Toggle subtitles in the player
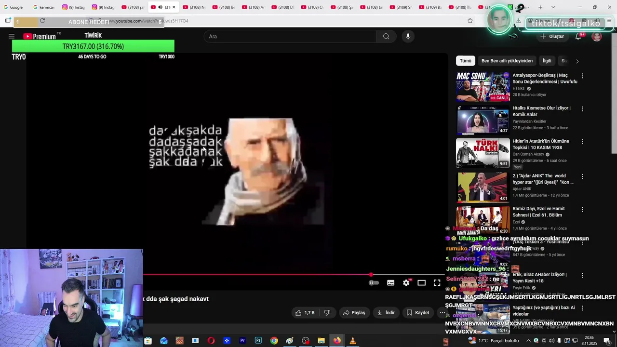This screenshot has height=347, width=617. [390, 283]
